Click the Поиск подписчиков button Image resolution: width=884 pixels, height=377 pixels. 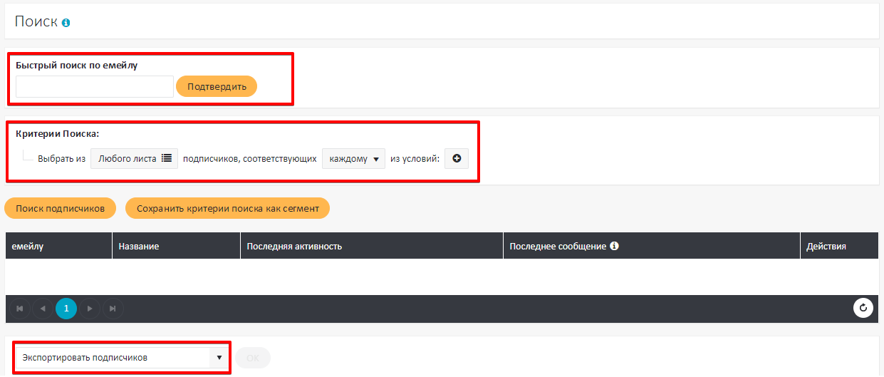pyautogui.click(x=61, y=208)
